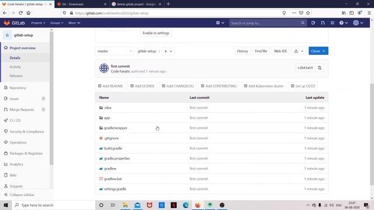Open the download source code dropdown

pos(299,51)
